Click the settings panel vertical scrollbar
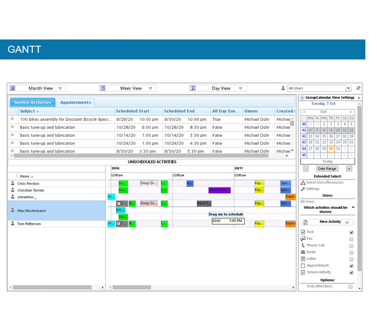Image resolution: width=377 pixels, height=316 pixels. point(360,189)
